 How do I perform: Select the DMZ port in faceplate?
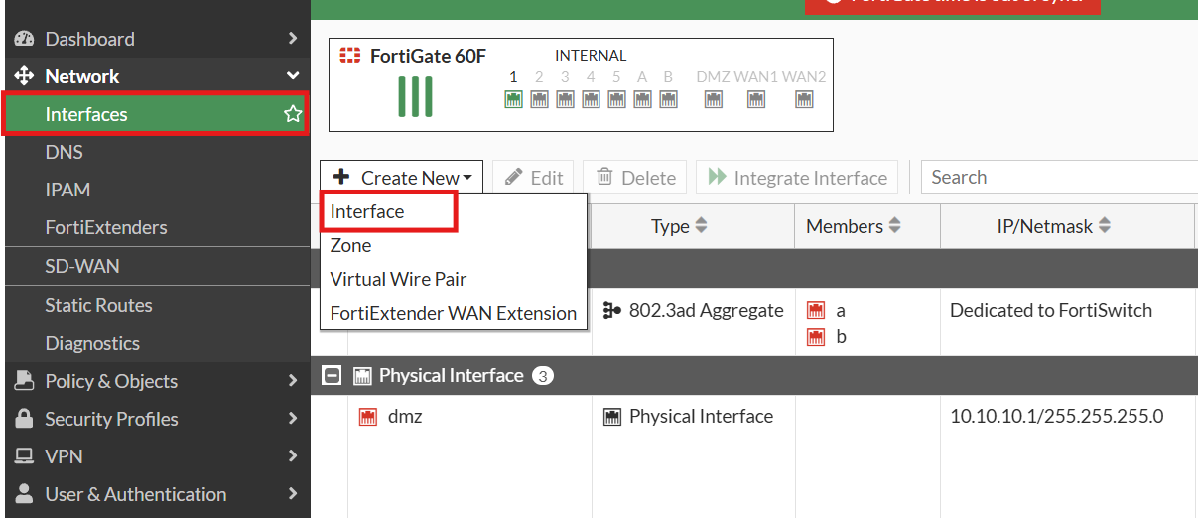pyautogui.click(x=713, y=99)
